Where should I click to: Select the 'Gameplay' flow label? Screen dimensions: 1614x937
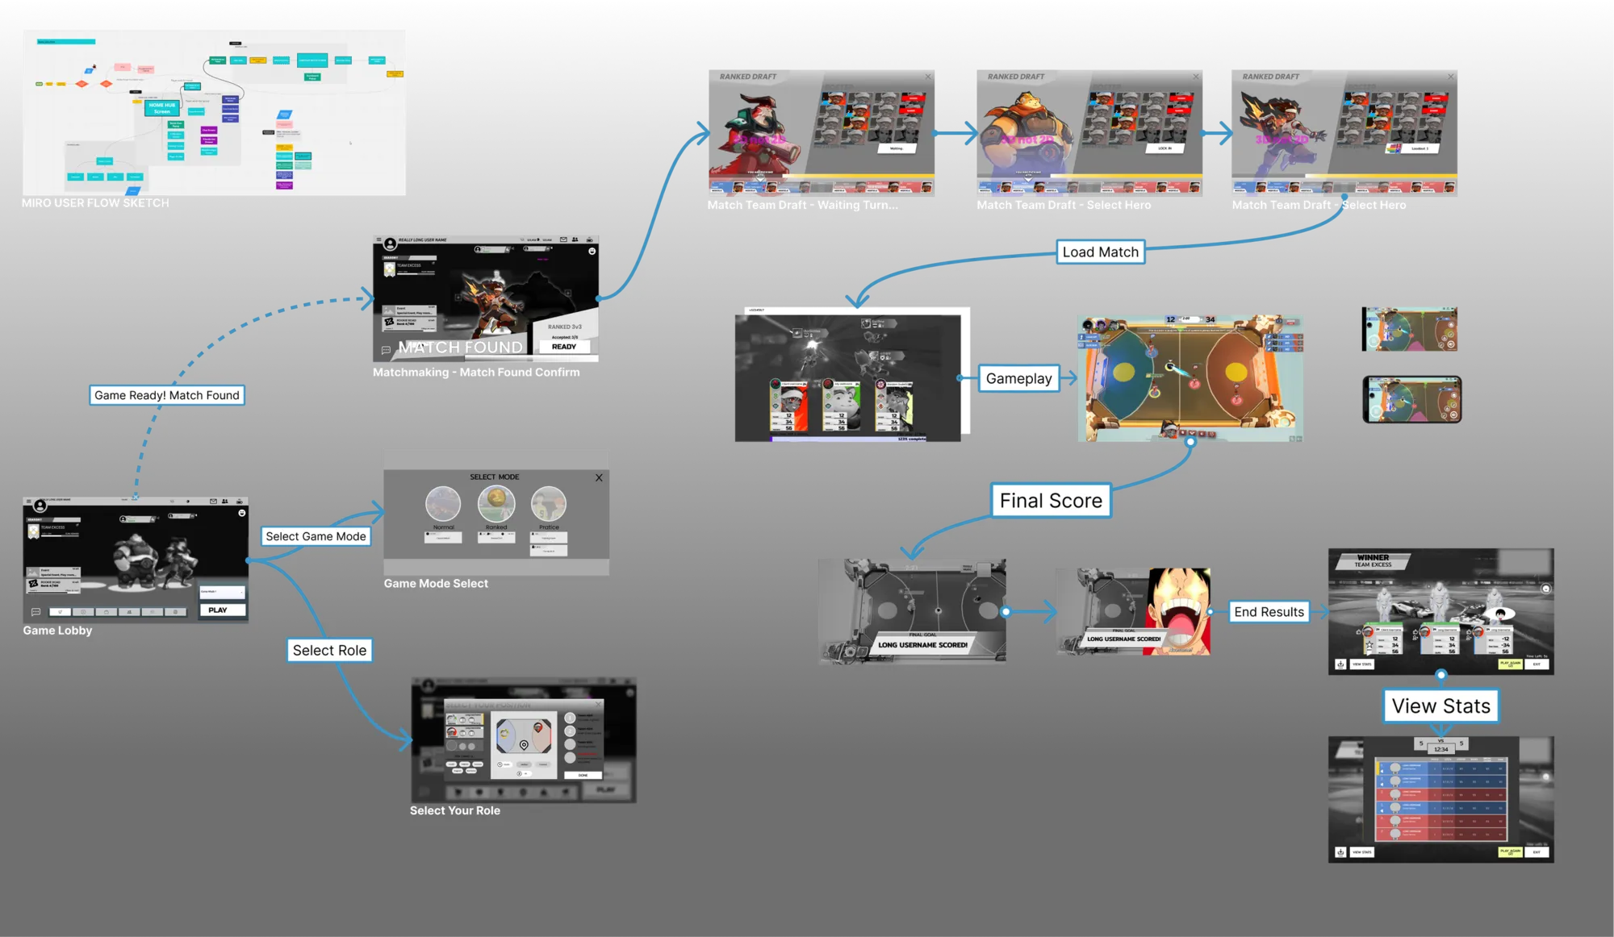[1018, 378]
